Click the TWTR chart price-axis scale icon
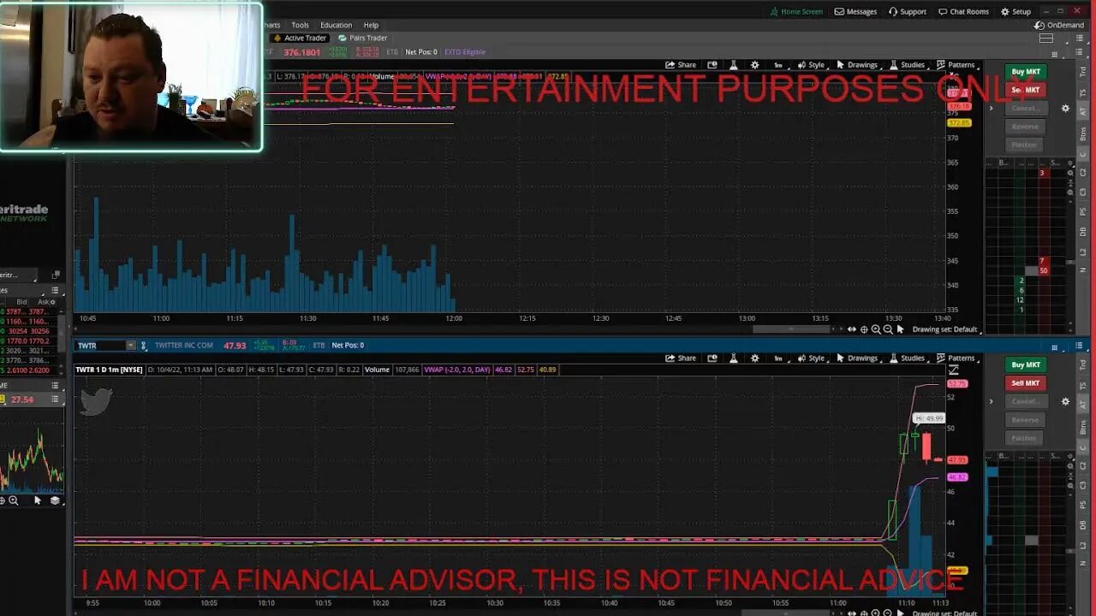This screenshot has width=1096, height=616. 953,370
